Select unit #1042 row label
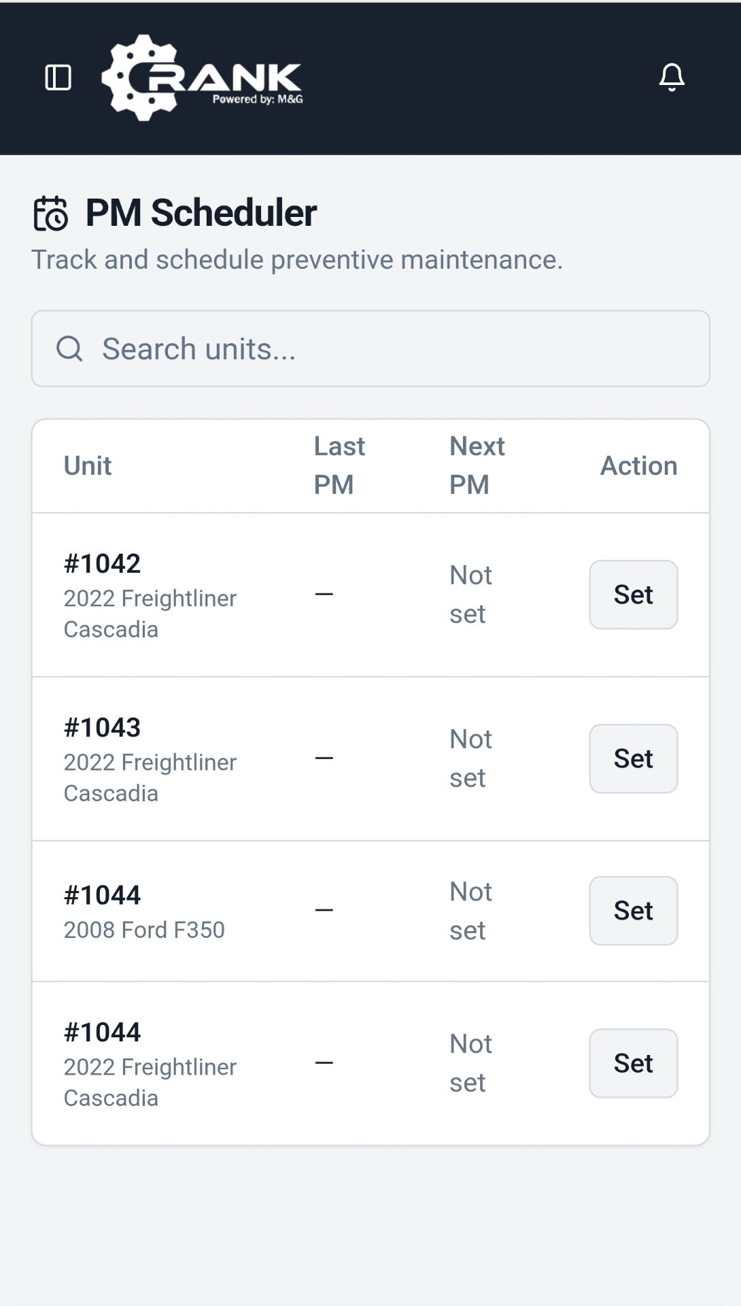This screenshot has width=741, height=1306. coord(102,564)
